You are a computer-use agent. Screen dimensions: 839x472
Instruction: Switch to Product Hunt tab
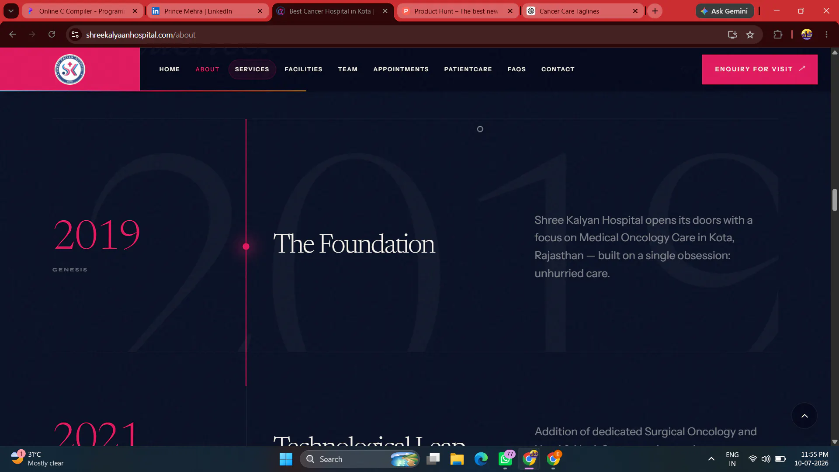tap(458, 11)
